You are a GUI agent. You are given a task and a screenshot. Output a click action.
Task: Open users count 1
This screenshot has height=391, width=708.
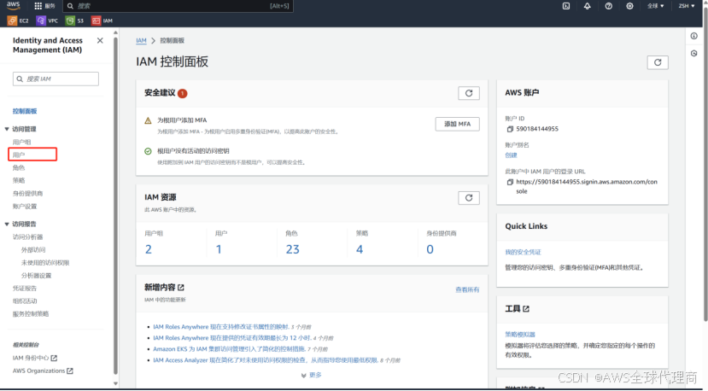pos(219,249)
